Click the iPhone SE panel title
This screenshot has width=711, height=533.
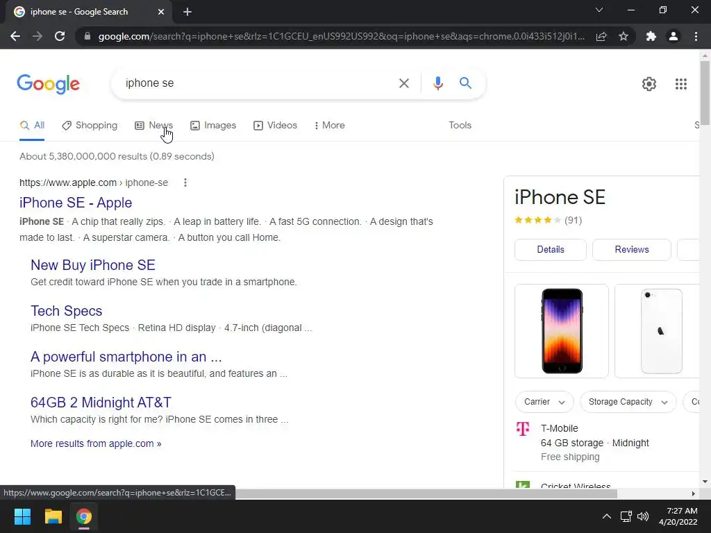pos(560,198)
